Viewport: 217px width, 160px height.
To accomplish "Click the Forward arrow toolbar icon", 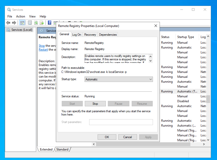I will (x=14, y=23).
